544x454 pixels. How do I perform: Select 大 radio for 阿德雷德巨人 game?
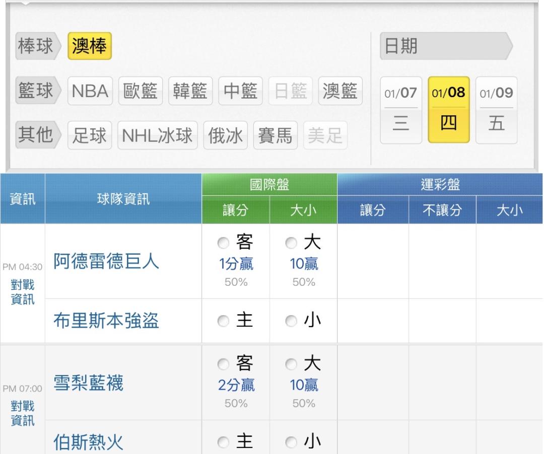(x=291, y=245)
